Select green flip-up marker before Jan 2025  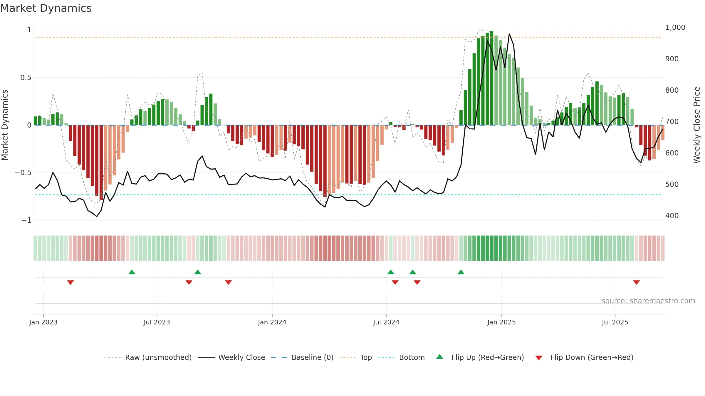click(461, 272)
